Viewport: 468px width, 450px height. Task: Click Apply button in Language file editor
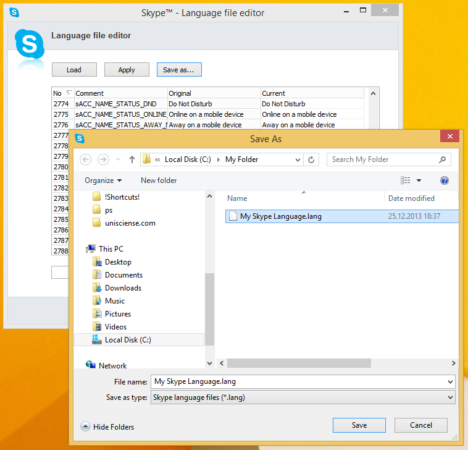tap(127, 70)
